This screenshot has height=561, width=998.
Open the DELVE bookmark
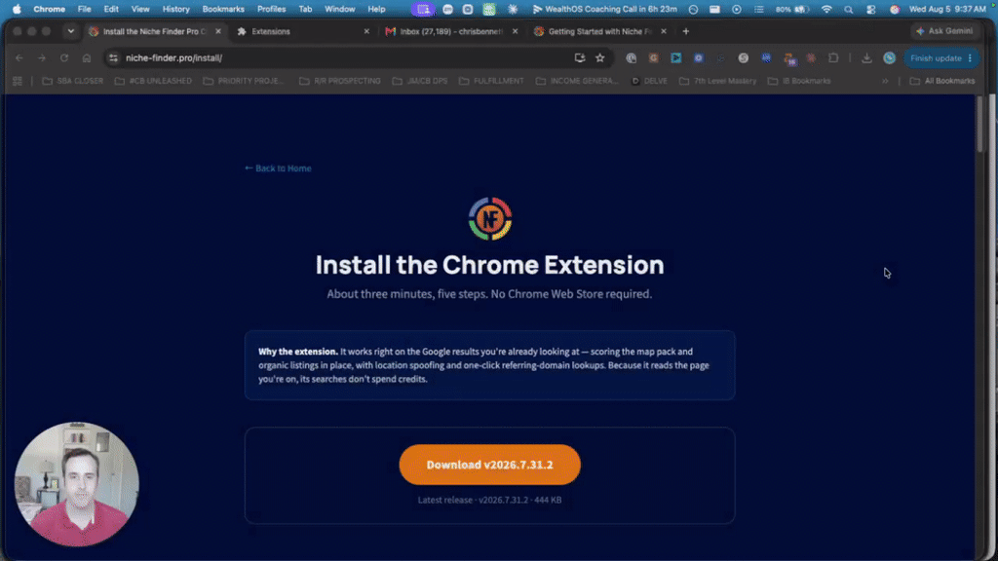coord(649,81)
